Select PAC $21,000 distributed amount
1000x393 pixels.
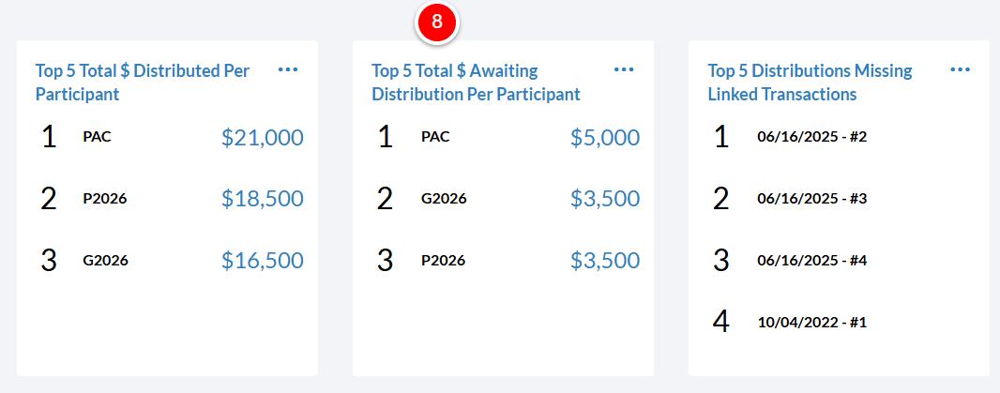[262, 137]
